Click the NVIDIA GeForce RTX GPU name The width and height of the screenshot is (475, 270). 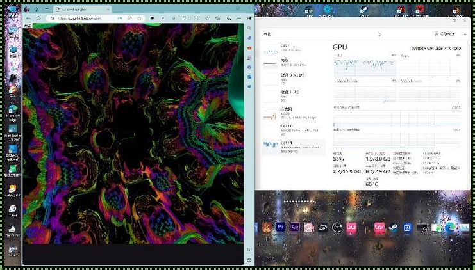tap(437, 49)
